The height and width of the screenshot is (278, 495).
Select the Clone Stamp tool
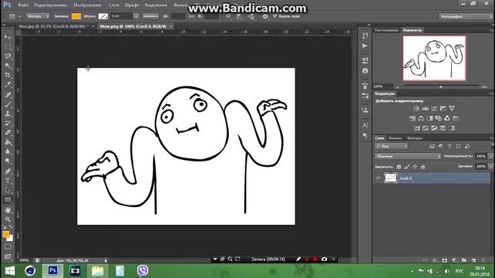coord(8,114)
